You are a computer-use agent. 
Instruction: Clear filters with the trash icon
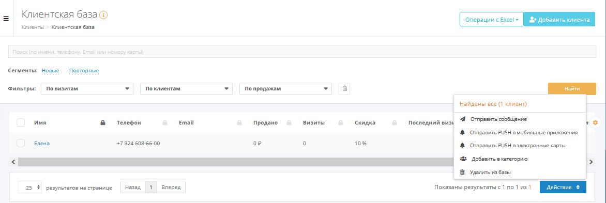coord(344,88)
